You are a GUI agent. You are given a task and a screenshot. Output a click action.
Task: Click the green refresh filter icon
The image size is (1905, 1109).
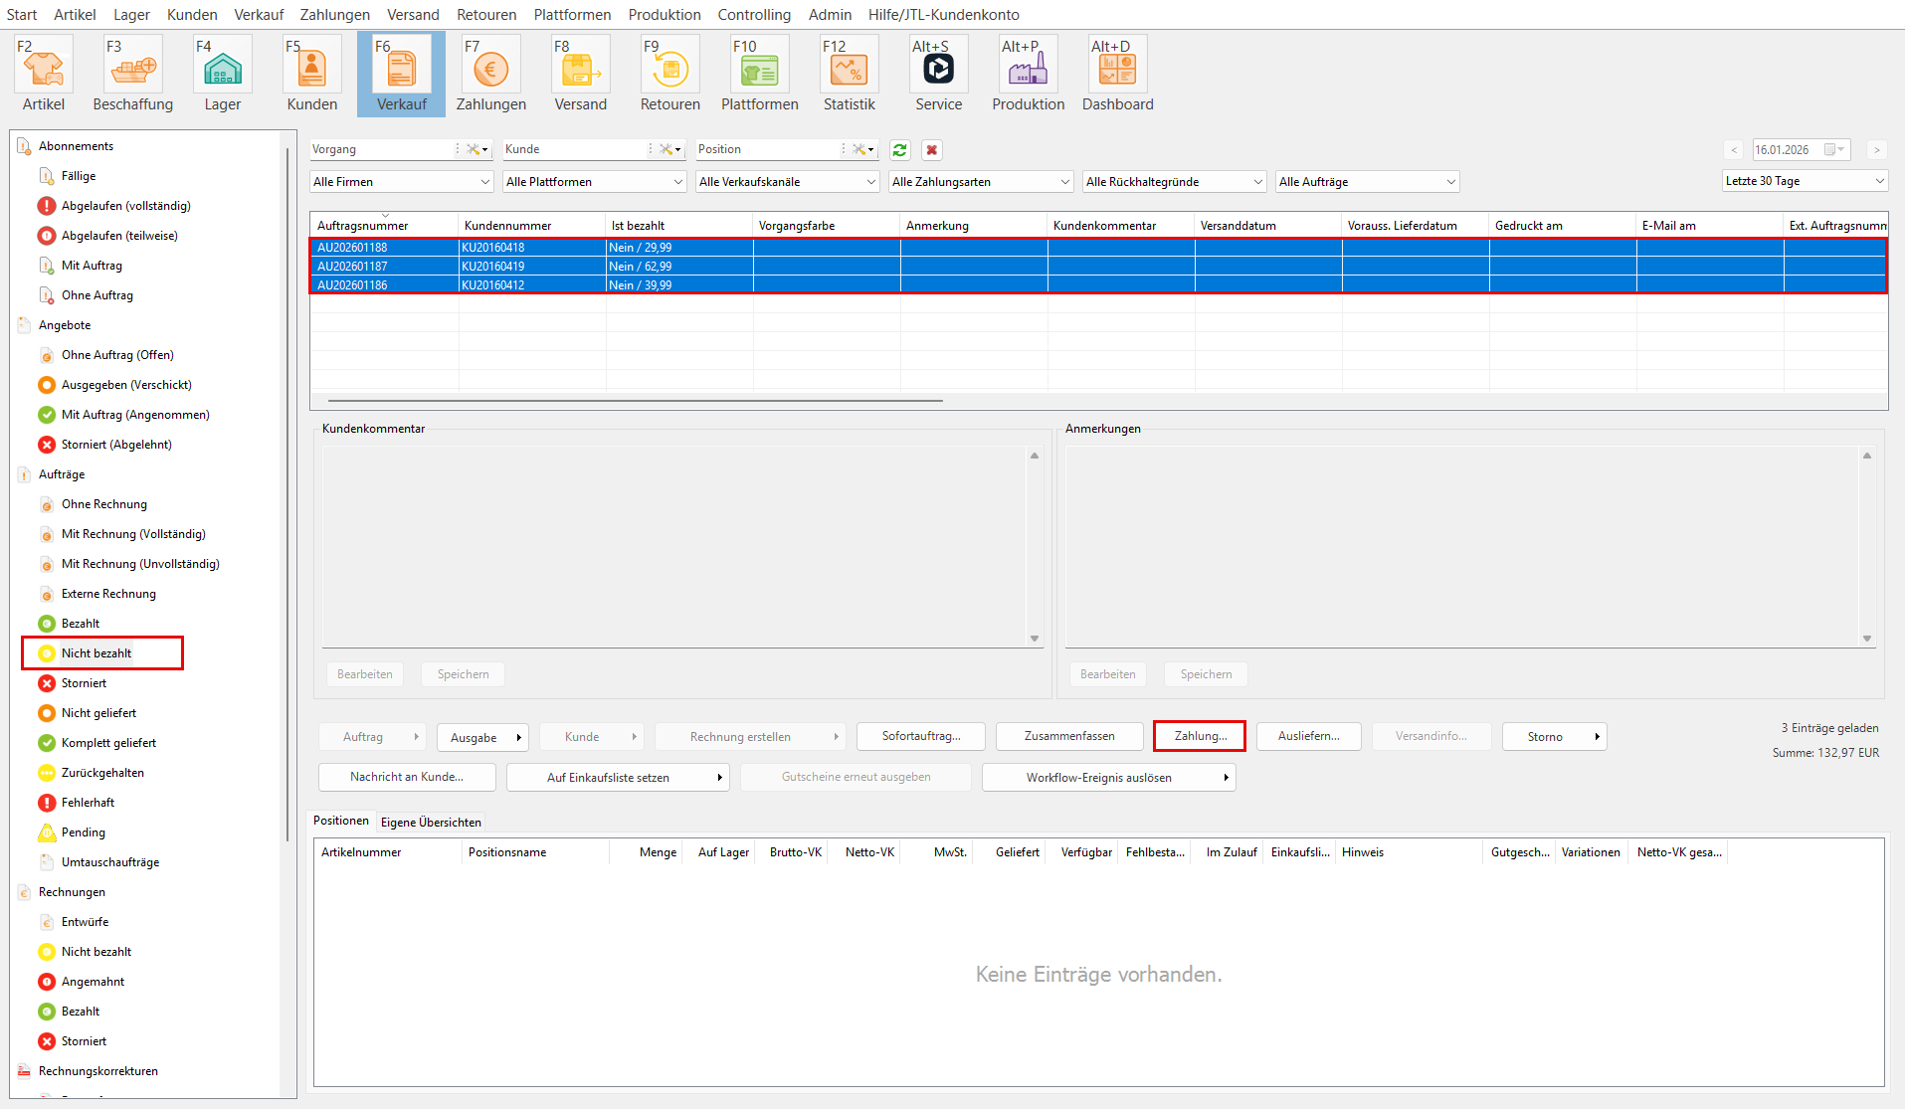tap(899, 150)
